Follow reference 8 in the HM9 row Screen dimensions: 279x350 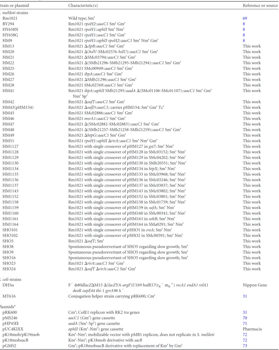[x=244, y=40]
